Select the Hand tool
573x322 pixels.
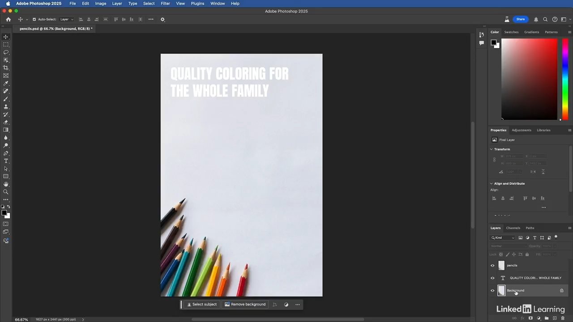point(6,184)
